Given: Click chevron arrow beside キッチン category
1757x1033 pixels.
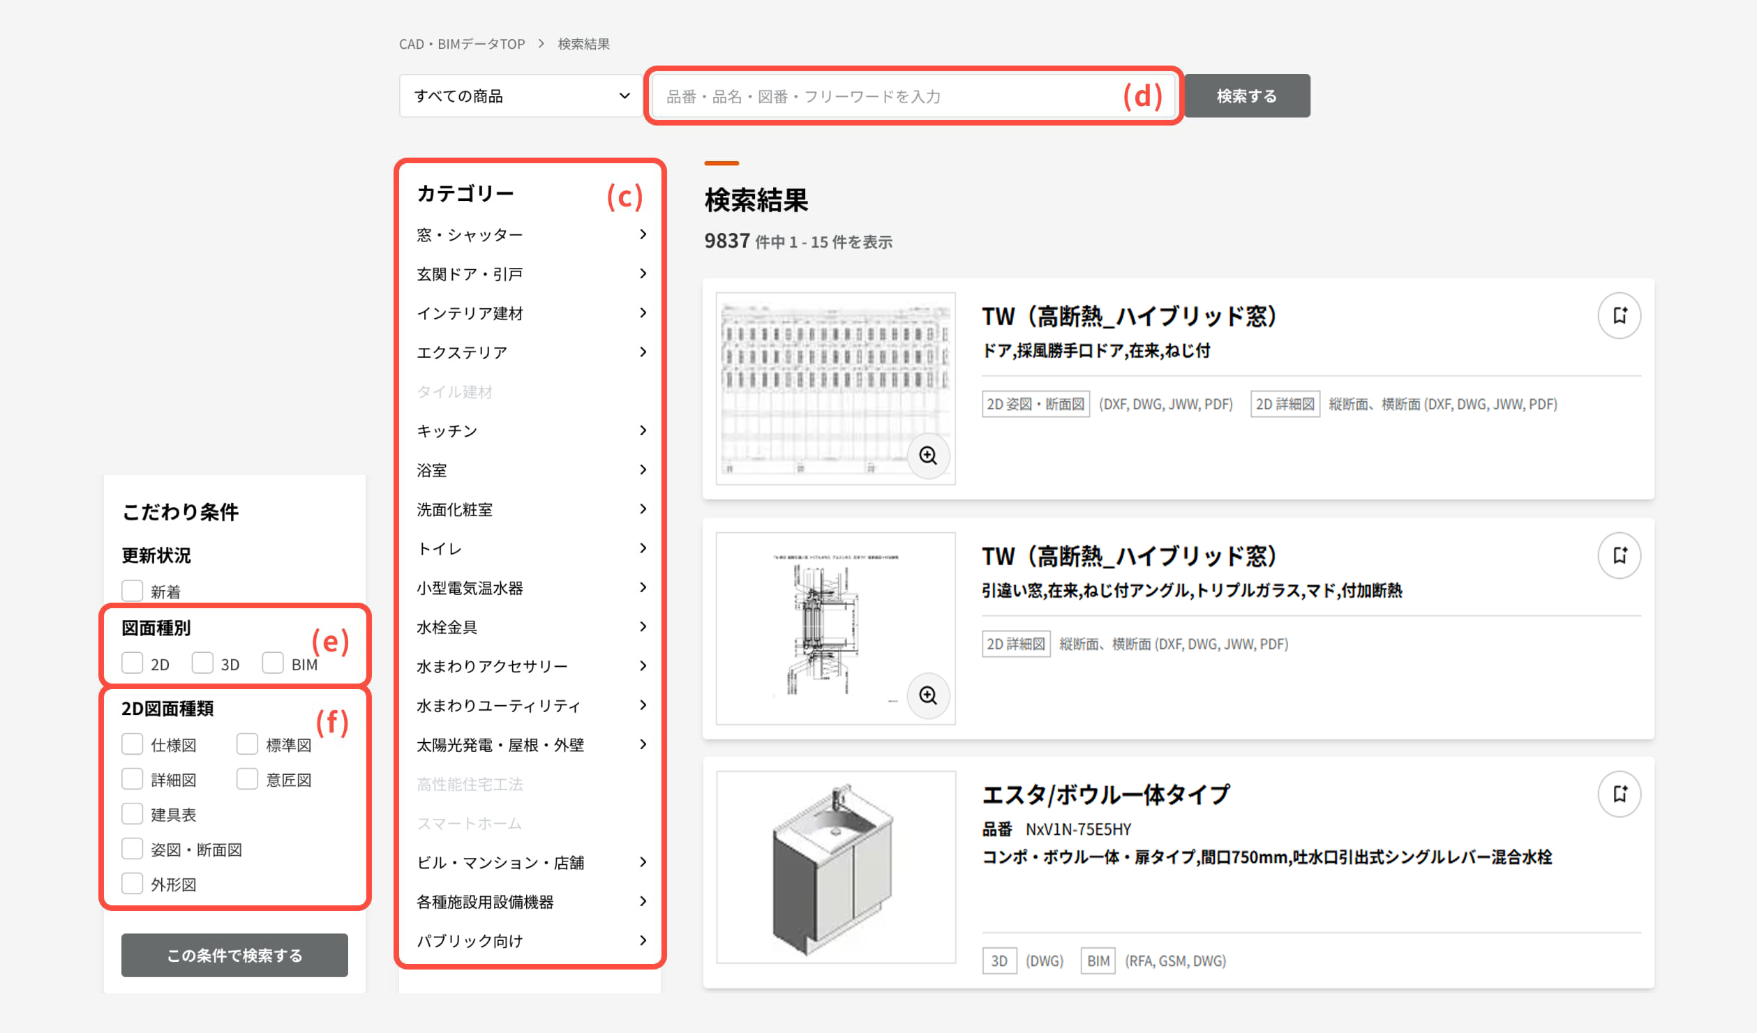Looking at the screenshot, I should pyautogui.click(x=643, y=430).
